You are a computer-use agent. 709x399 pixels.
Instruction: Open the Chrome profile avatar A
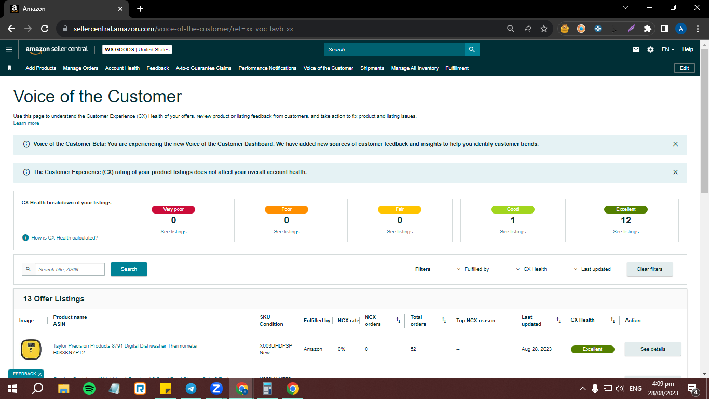681,29
